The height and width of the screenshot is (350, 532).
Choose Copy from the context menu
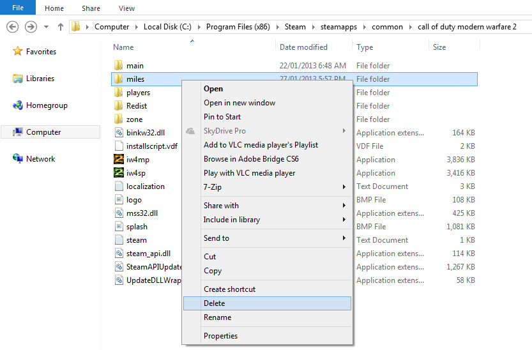coord(267,271)
